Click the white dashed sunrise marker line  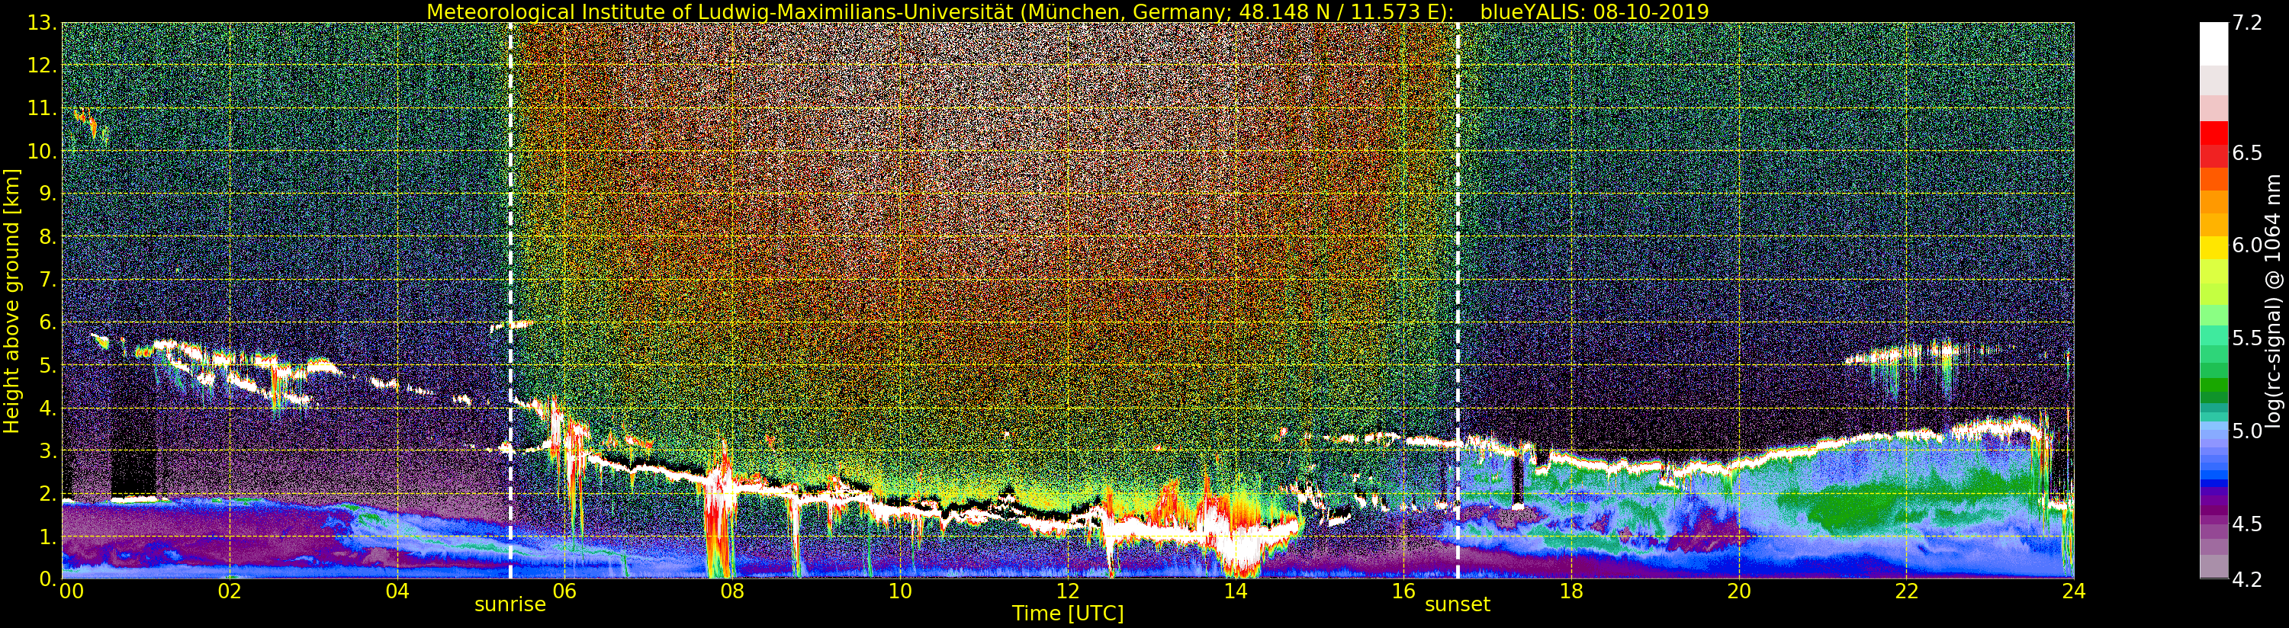[x=510, y=301]
